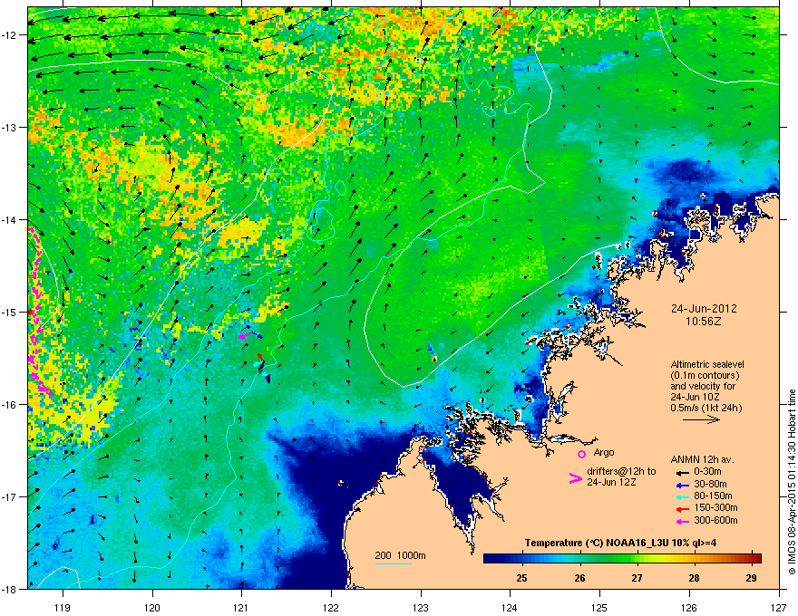Select the '30-80m' depth label
The height and width of the screenshot is (616, 798).
710,484
